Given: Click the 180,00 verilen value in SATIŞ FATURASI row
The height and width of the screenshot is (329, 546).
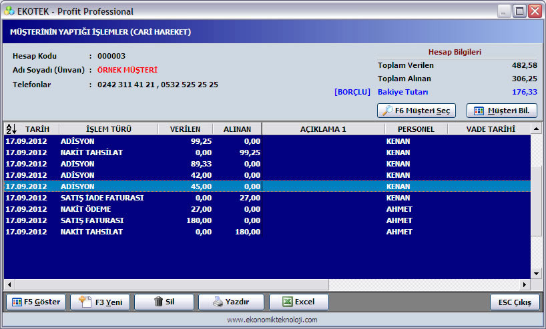Looking at the screenshot, I should 199,220.
